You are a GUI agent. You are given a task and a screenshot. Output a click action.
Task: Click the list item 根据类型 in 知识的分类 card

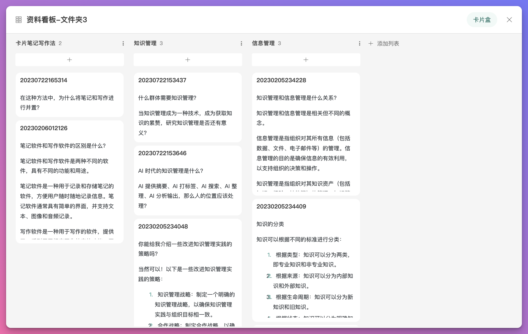point(312,260)
